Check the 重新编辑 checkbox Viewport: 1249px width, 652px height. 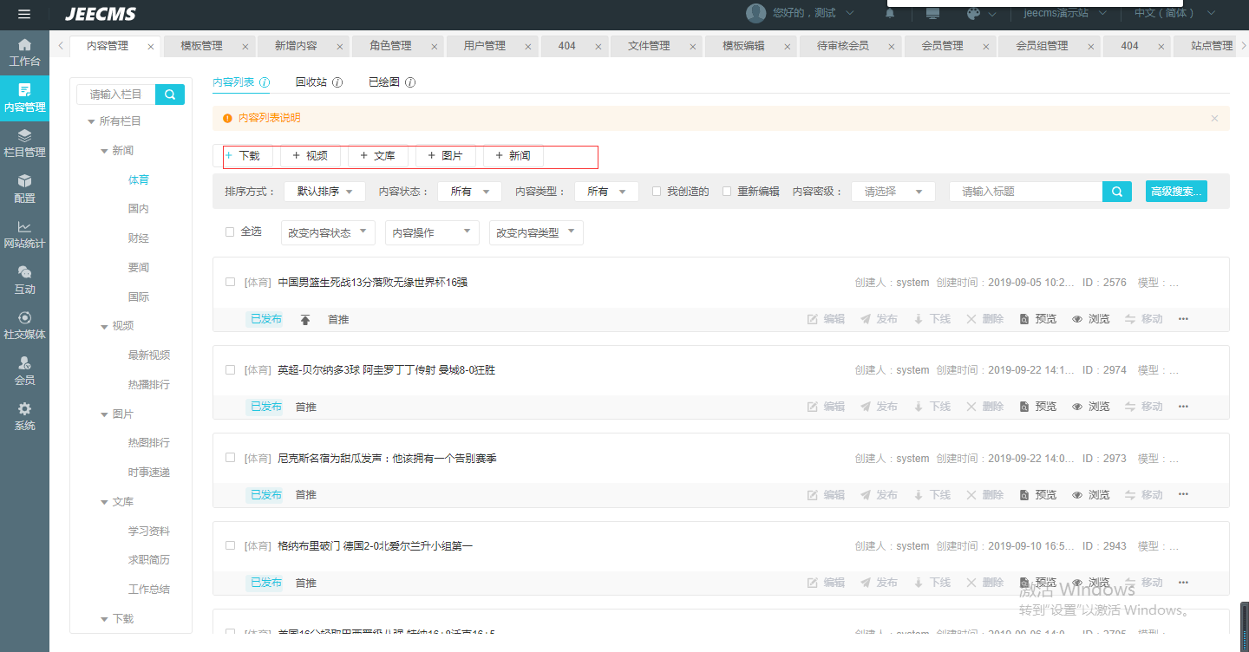727,192
